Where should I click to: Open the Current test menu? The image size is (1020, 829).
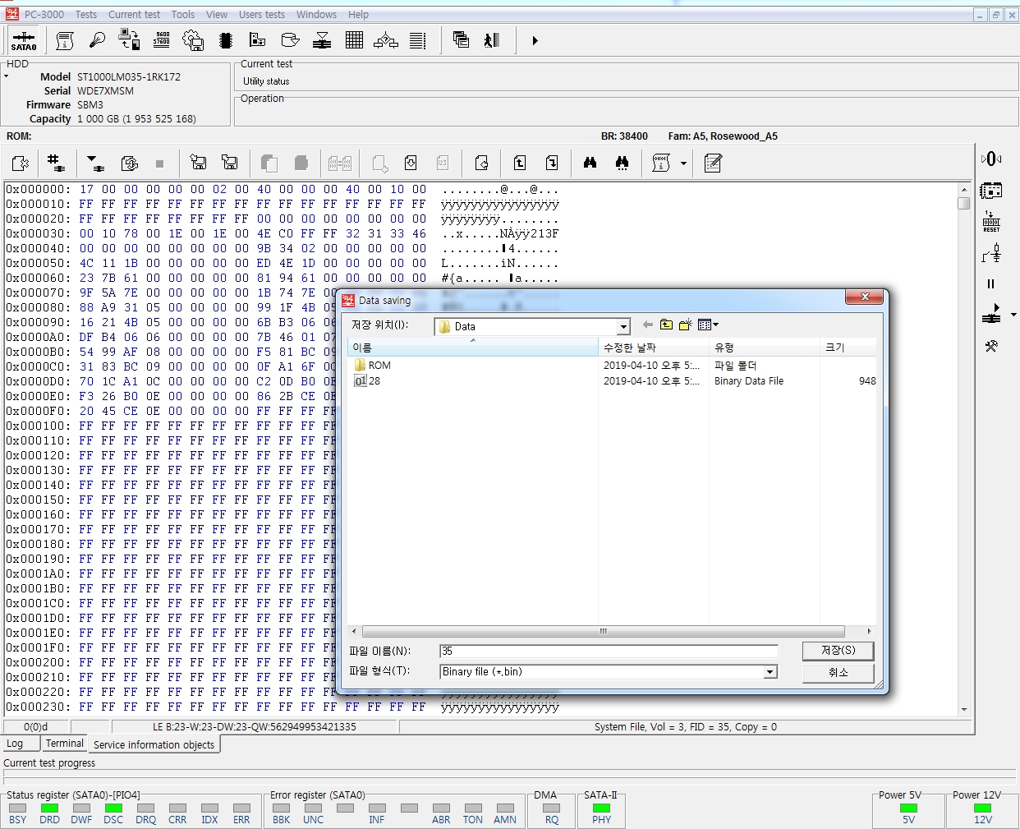pos(134,14)
